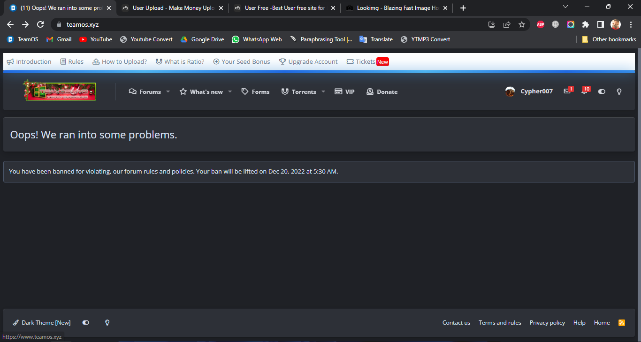The height and width of the screenshot is (342, 641).
Task: Open the Other bookmarks folder
Action: 609,39
